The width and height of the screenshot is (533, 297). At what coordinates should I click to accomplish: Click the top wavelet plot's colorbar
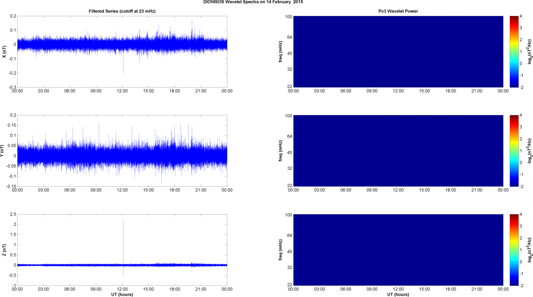click(x=514, y=52)
